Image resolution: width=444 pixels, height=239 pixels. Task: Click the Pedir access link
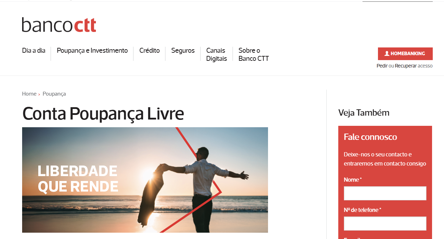pos(382,66)
